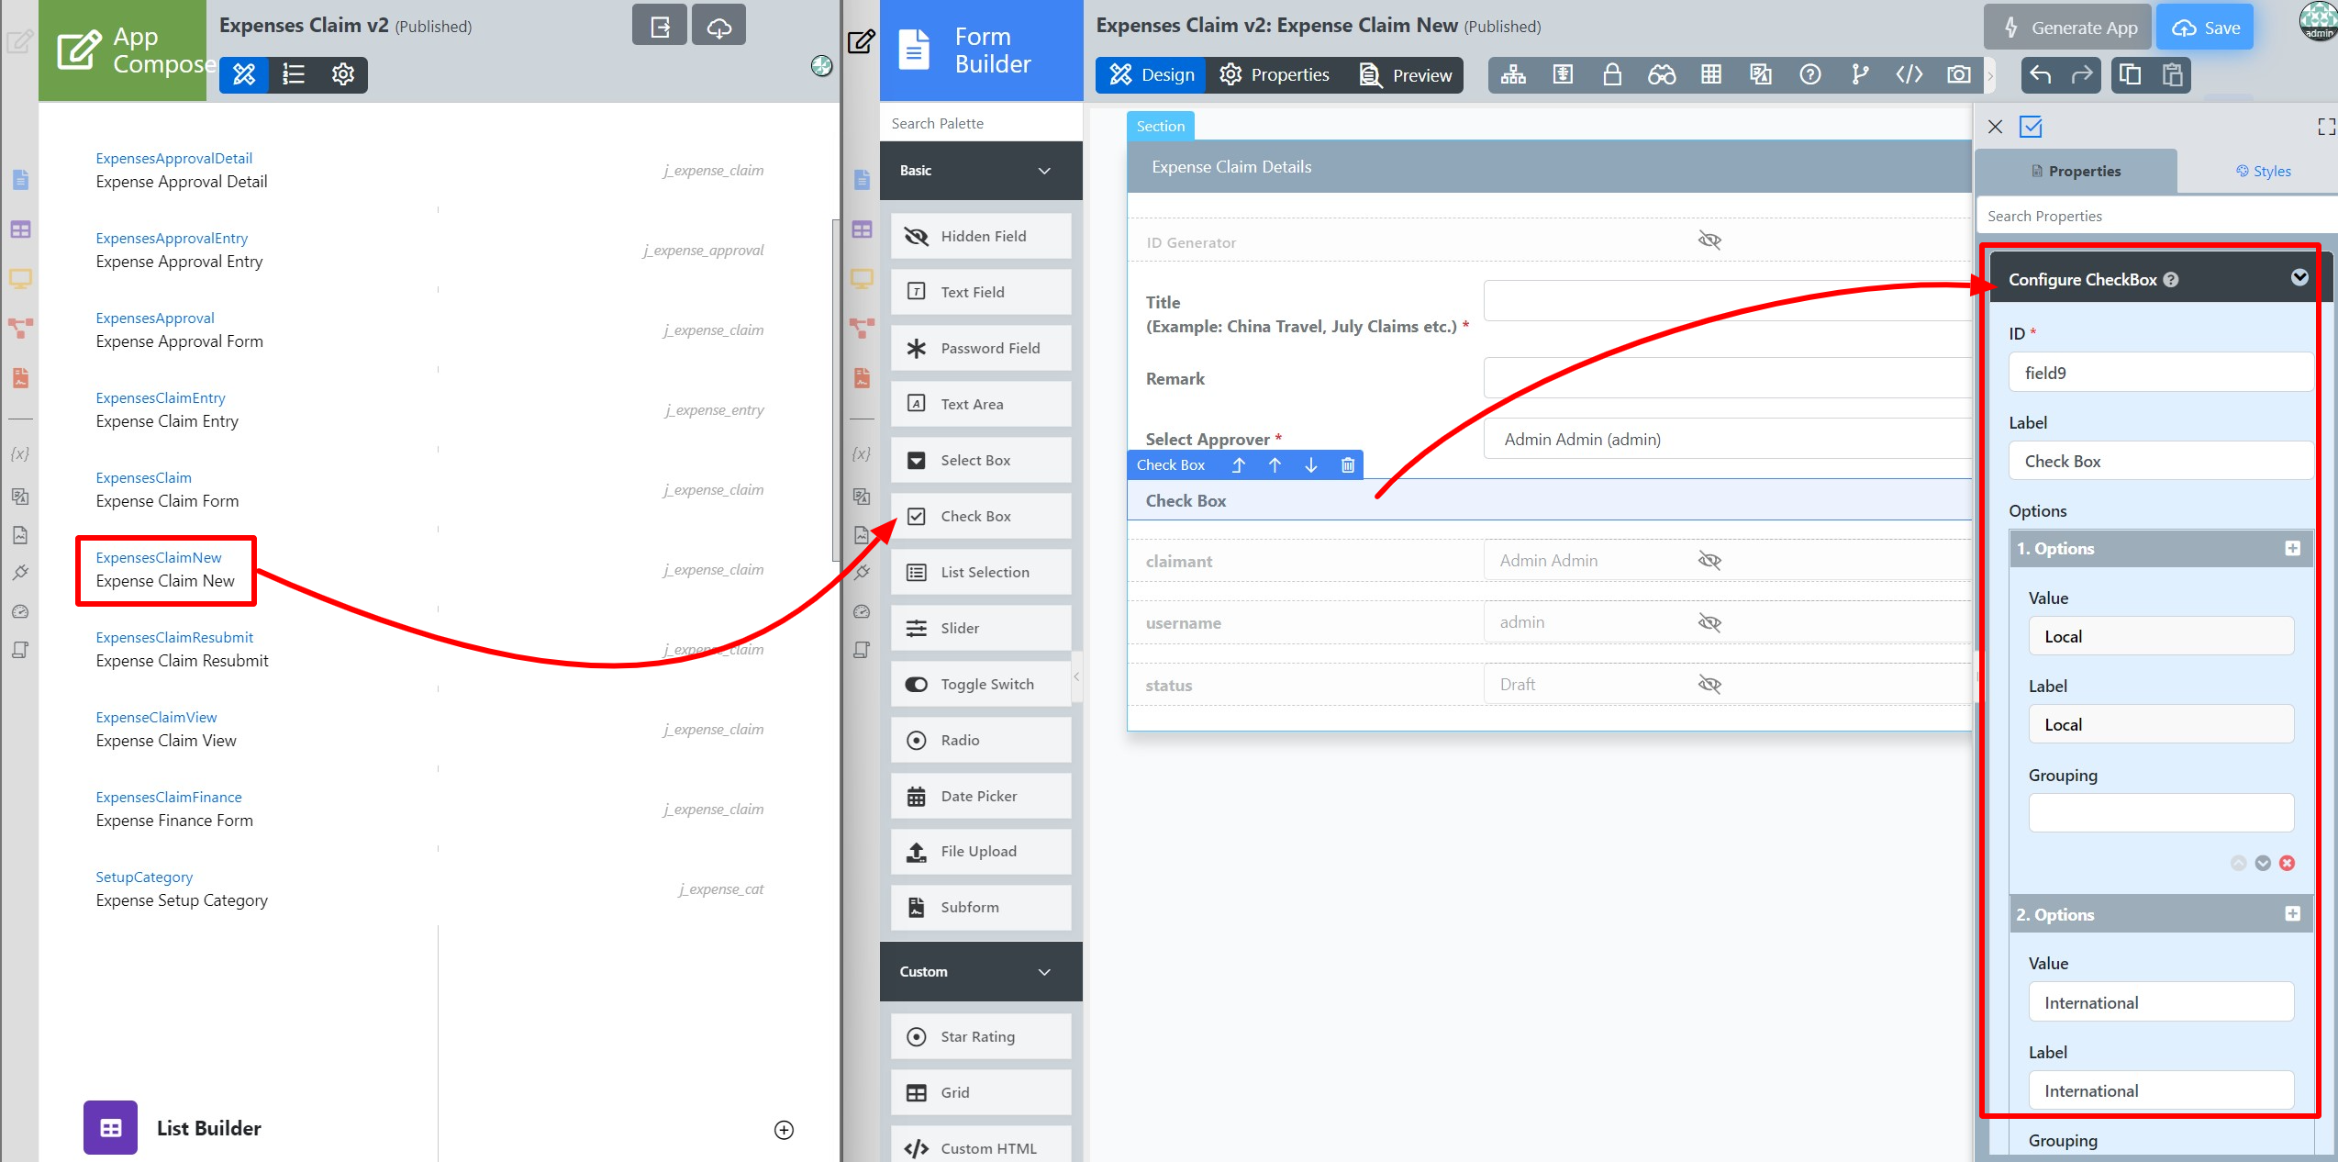Image resolution: width=2338 pixels, height=1162 pixels.
Task: Click the screenshot camera icon in toolbar
Action: pyautogui.click(x=1958, y=74)
